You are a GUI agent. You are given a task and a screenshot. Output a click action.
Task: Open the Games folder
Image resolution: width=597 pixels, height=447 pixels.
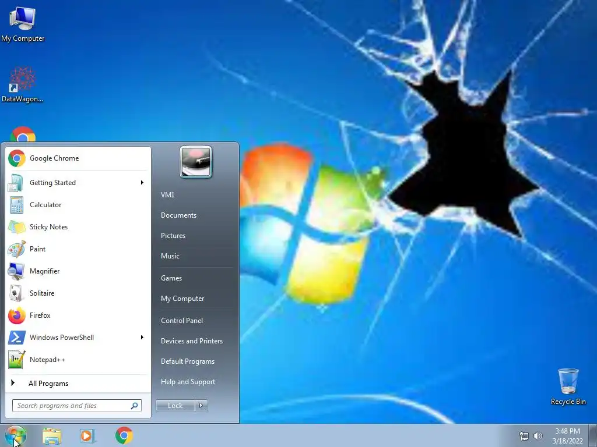(171, 278)
